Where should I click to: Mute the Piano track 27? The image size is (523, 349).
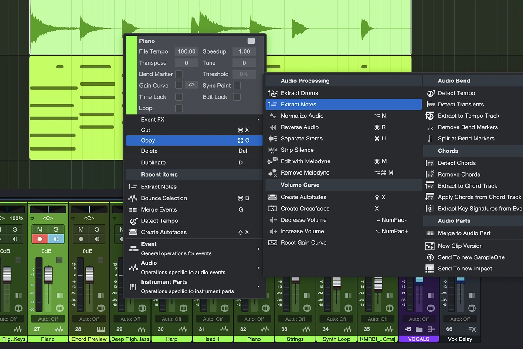[40, 229]
